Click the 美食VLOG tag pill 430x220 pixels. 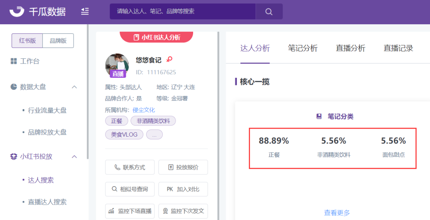(x=124, y=135)
